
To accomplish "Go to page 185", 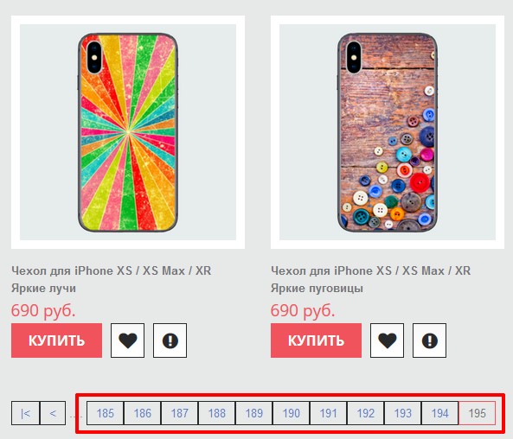I will point(105,413).
